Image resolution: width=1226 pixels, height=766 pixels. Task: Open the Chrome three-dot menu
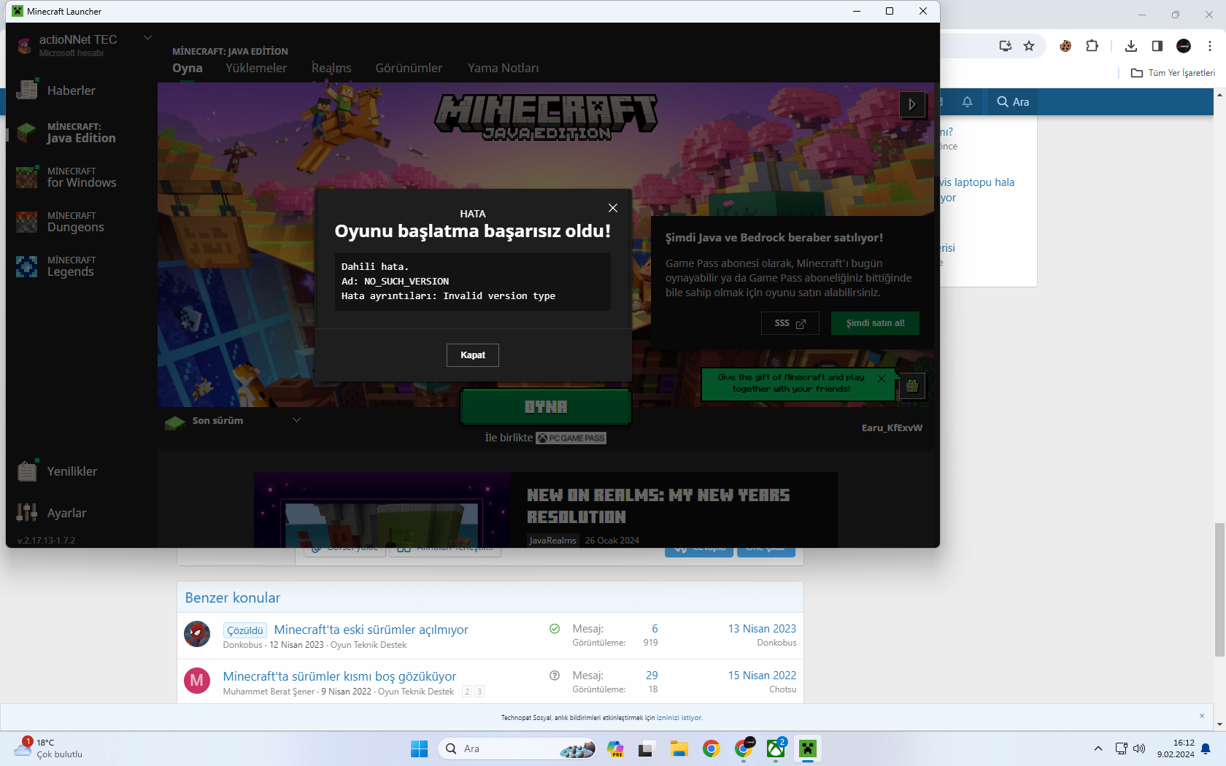click(x=1210, y=46)
